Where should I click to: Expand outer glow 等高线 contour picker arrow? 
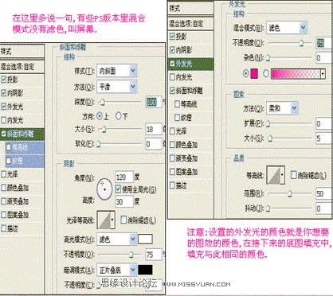[x=283, y=175]
